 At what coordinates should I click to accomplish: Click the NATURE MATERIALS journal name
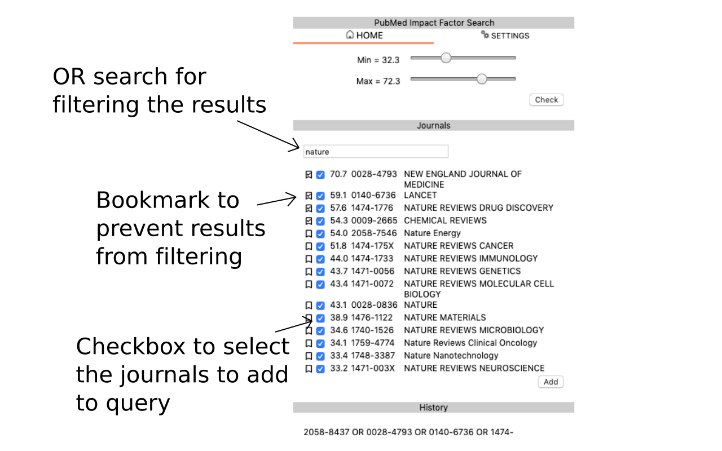[444, 317]
